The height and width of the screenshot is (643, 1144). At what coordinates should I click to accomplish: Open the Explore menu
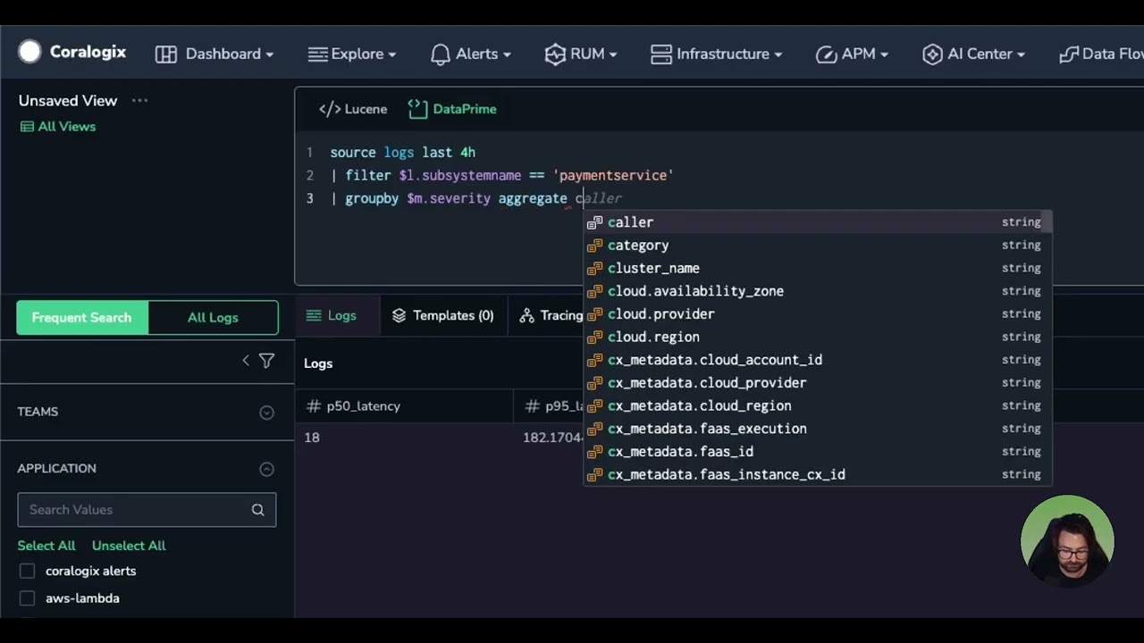351,54
